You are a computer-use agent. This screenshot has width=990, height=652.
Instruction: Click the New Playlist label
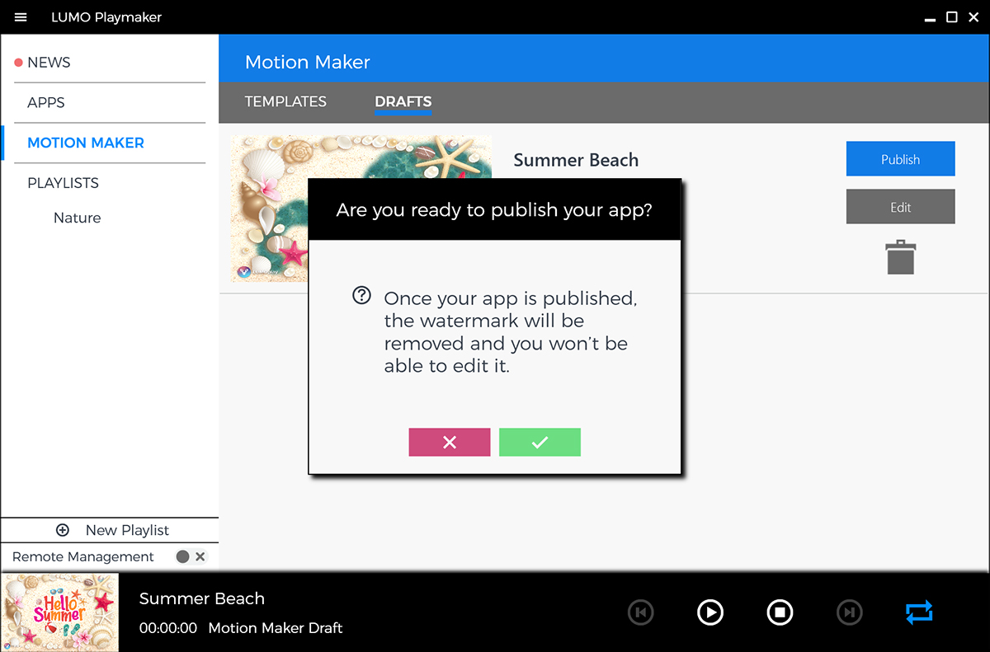(x=127, y=530)
